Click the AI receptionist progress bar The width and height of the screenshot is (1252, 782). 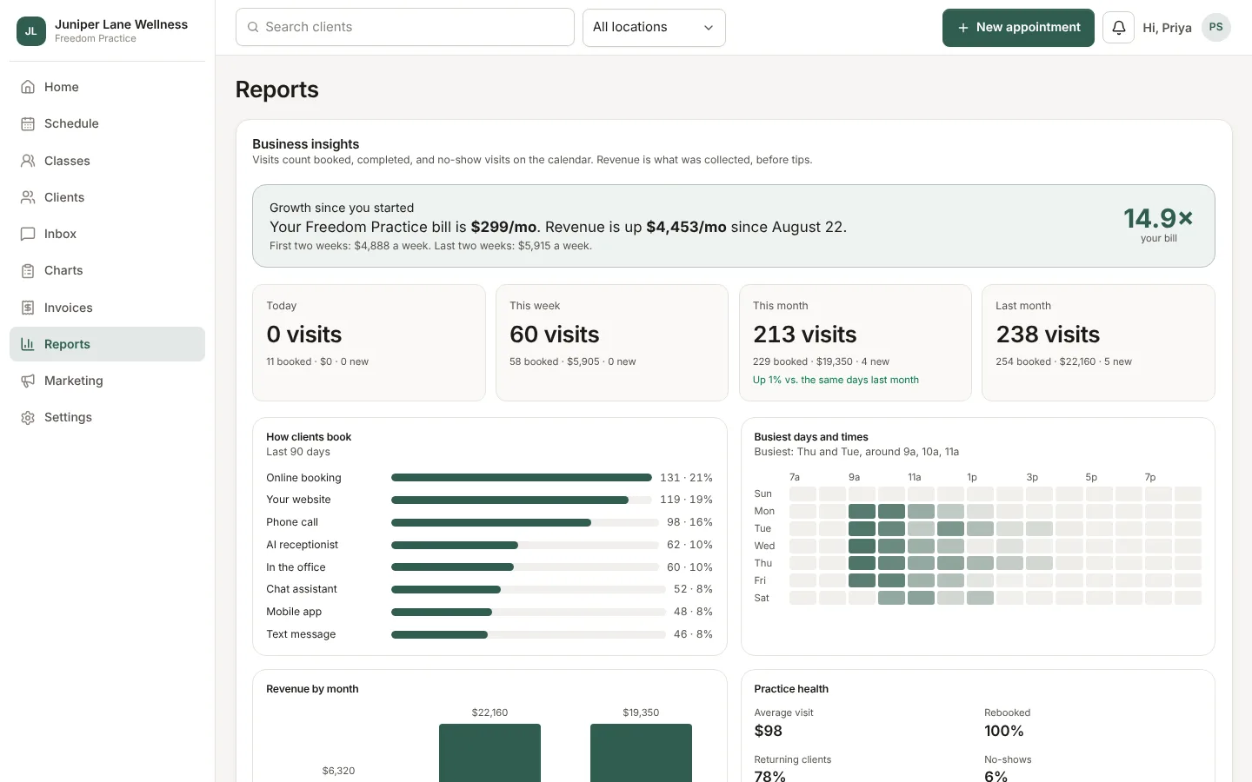point(524,545)
